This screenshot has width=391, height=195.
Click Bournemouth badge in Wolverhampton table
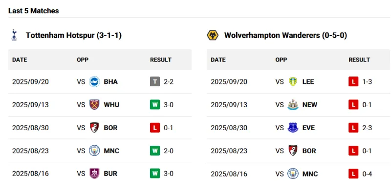coord(293,151)
